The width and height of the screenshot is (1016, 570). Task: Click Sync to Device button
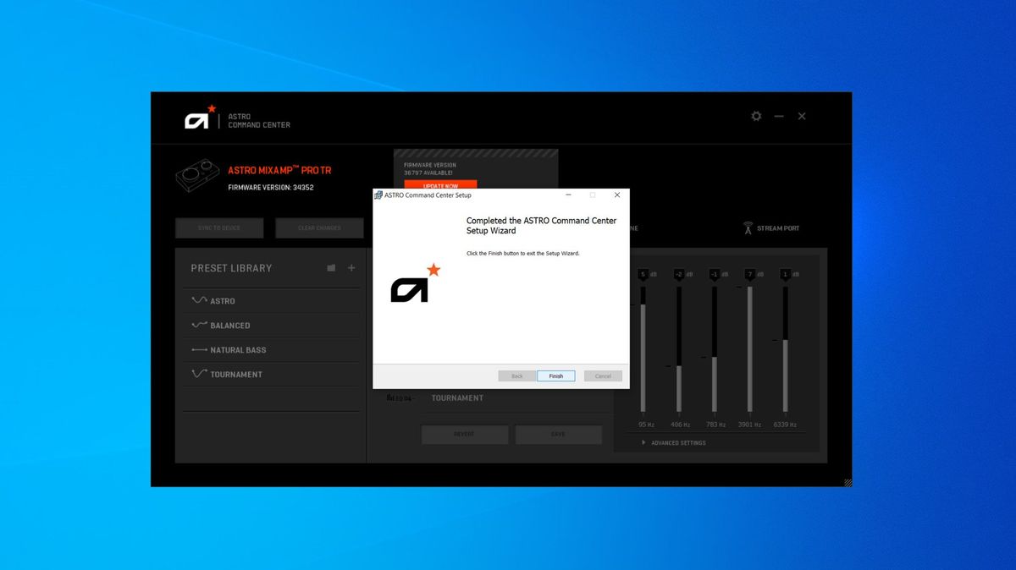point(219,228)
